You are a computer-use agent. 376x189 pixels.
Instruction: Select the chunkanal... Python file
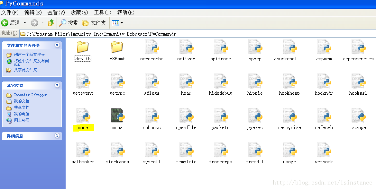[289, 47]
